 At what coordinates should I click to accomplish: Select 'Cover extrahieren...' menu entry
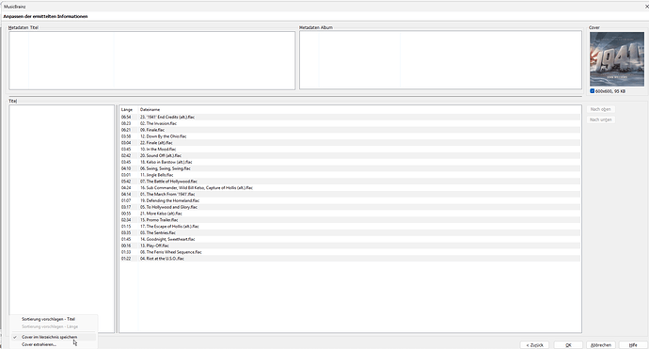[39, 344]
